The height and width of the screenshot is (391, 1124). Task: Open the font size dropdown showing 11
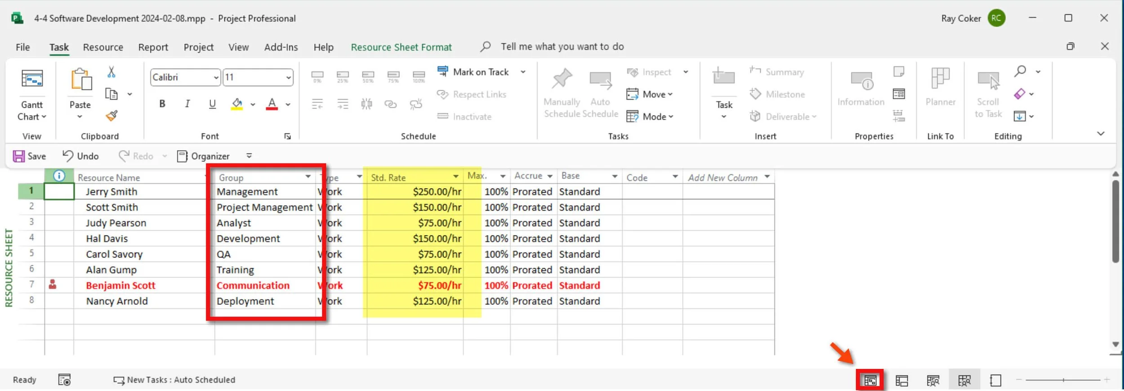click(x=288, y=78)
